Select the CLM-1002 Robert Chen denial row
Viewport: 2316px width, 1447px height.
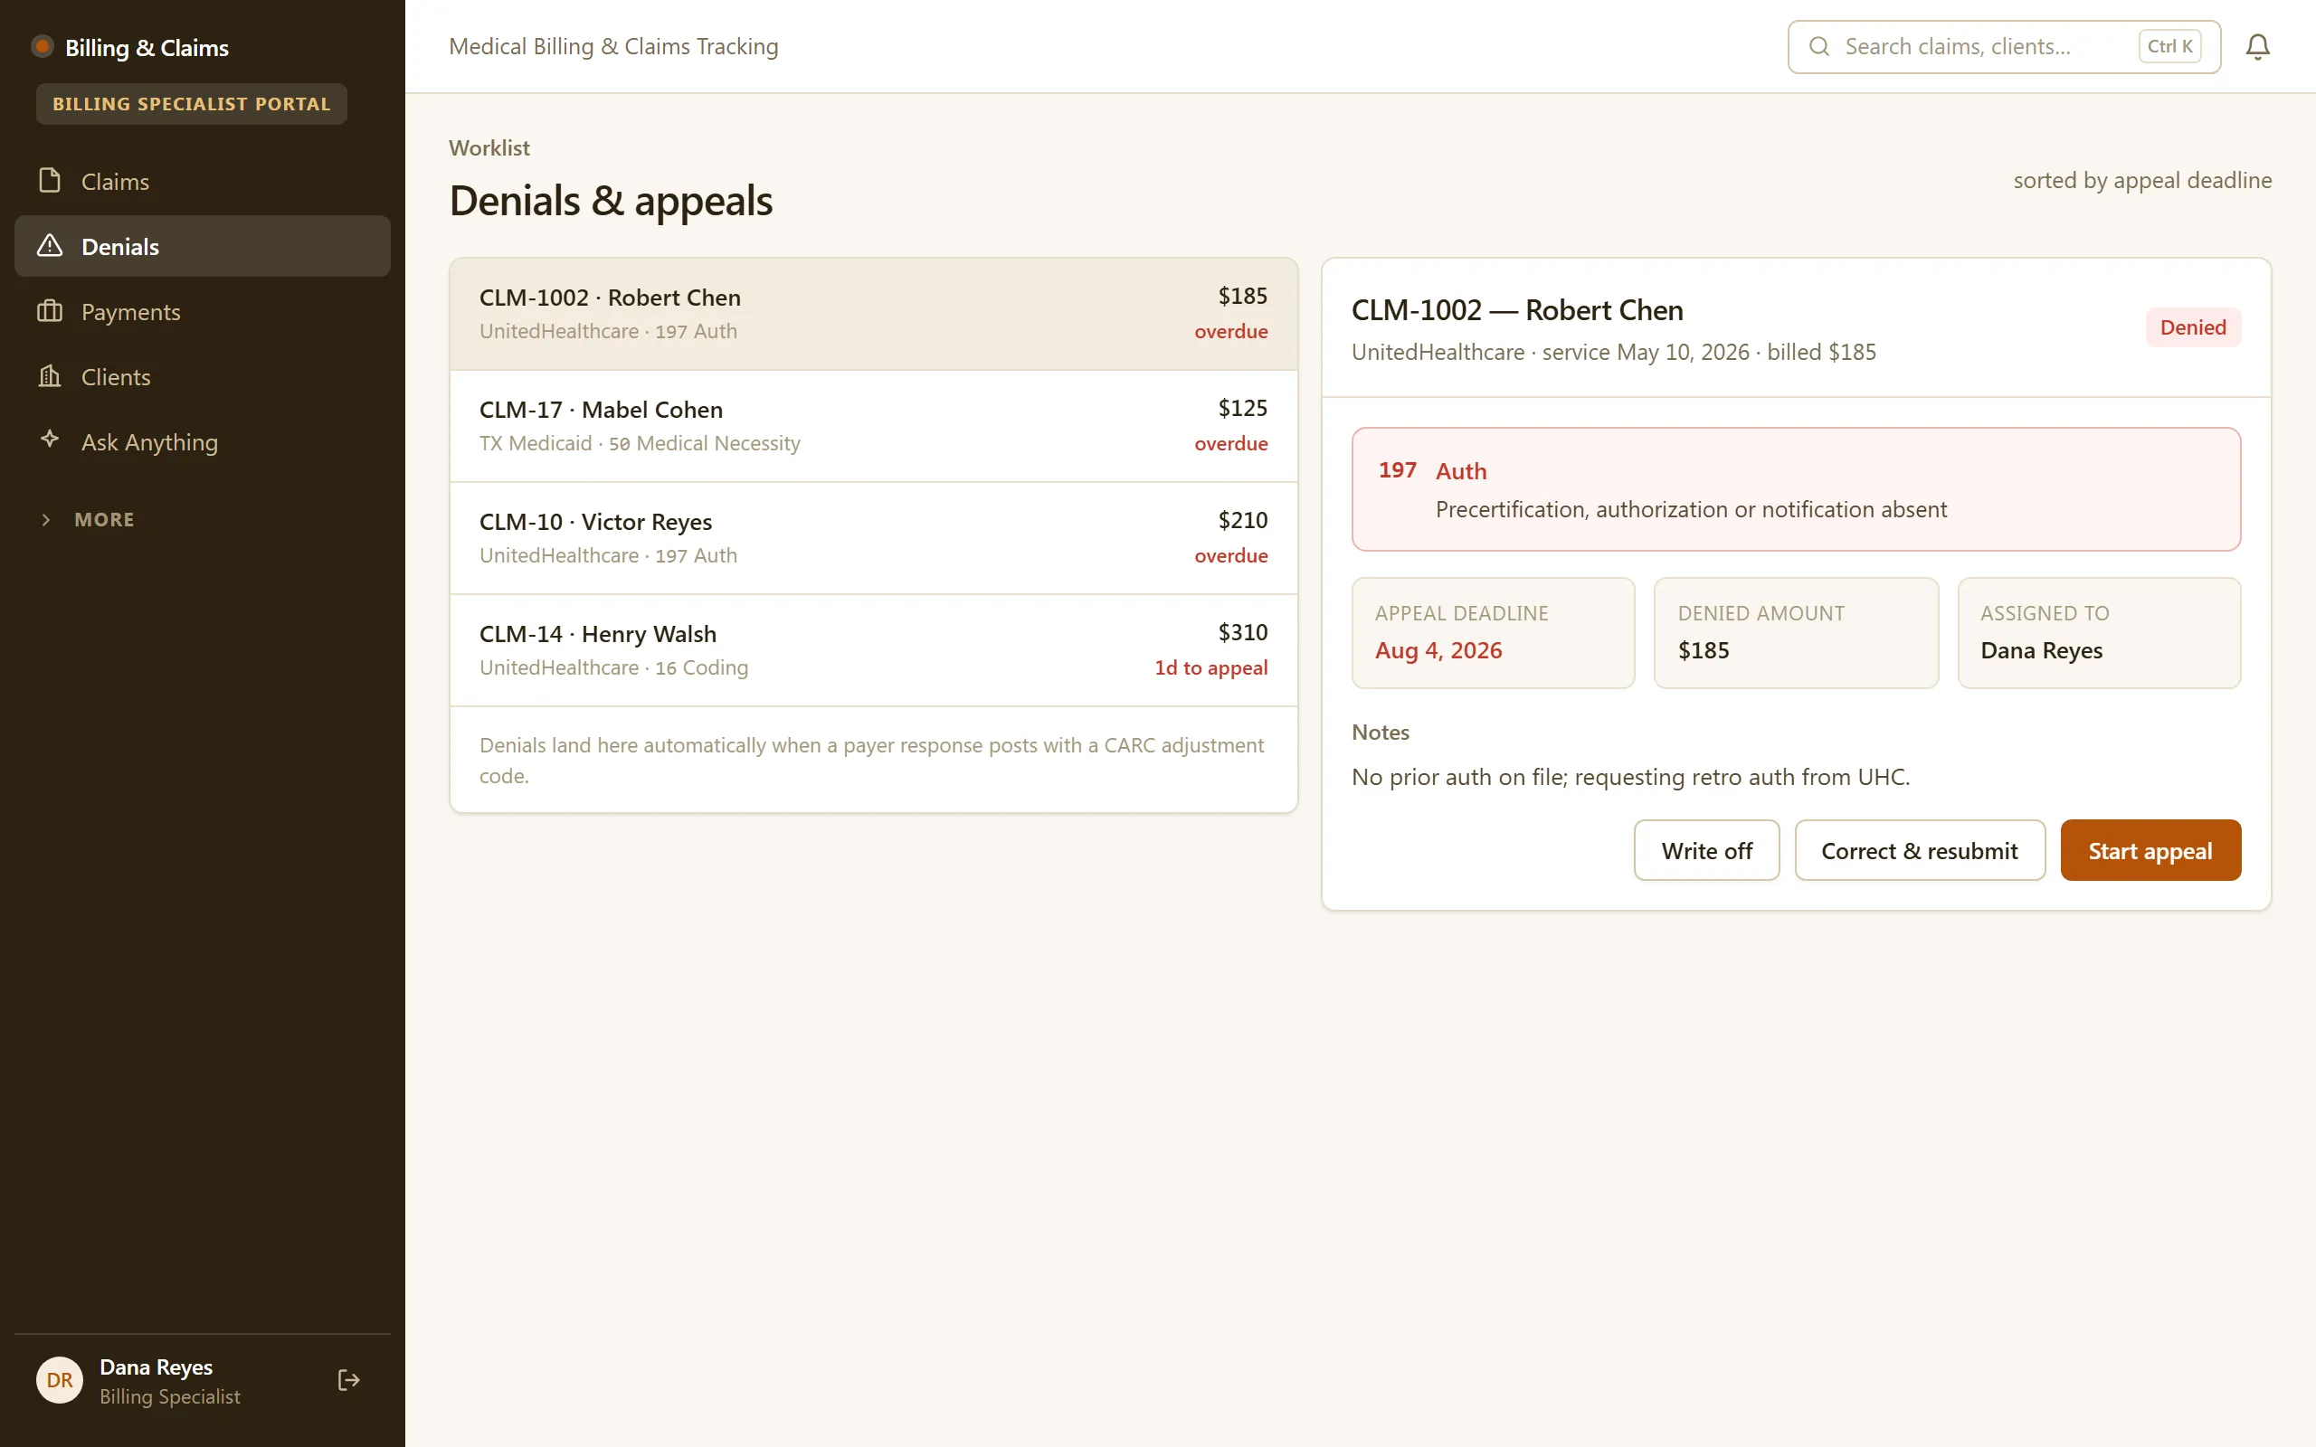pyautogui.click(x=873, y=314)
